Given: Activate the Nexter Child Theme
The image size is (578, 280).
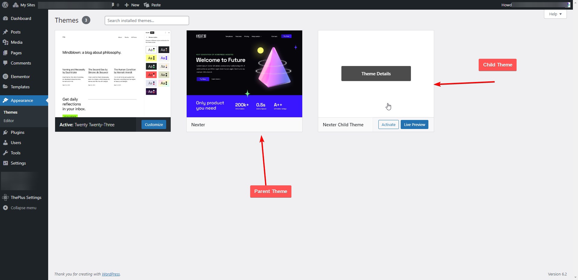Looking at the screenshot, I should tap(388, 124).
